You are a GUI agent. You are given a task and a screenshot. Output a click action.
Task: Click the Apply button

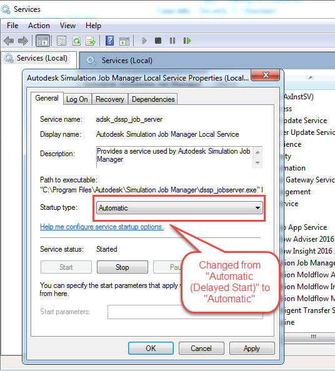pos(252,349)
